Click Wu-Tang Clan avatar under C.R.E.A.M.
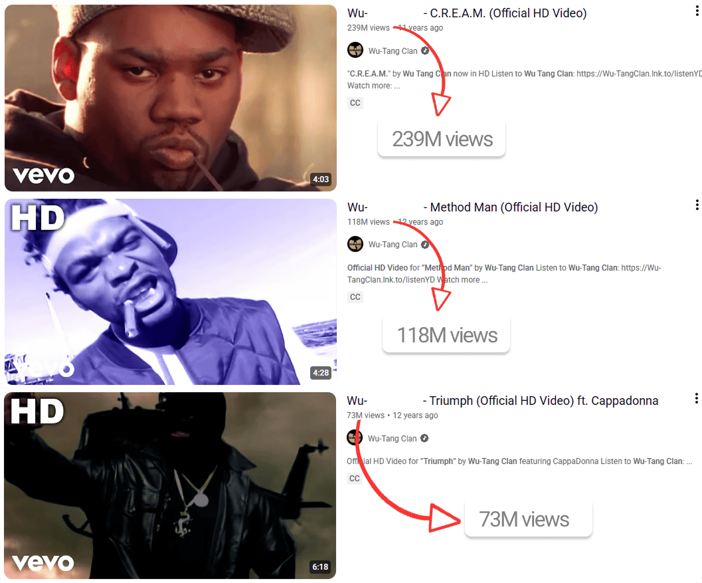 (355, 50)
